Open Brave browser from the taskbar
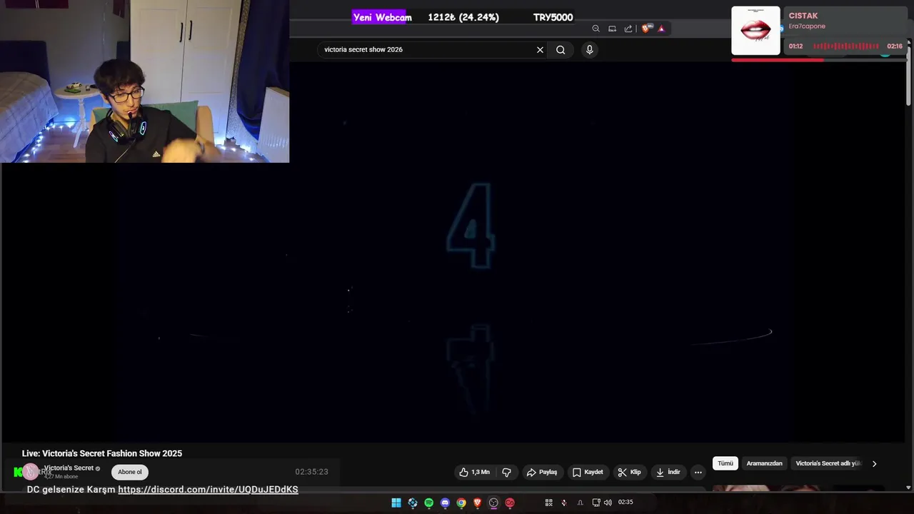The width and height of the screenshot is (914, 514). [x=478, y=503]
